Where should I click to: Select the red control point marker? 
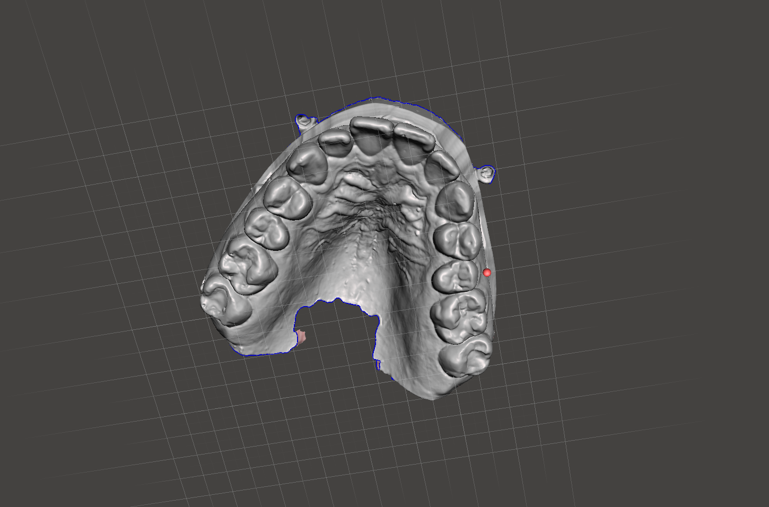coord(486,272)
